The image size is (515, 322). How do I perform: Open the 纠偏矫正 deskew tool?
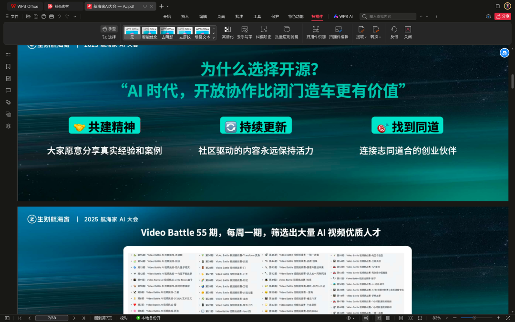(263, 32)
